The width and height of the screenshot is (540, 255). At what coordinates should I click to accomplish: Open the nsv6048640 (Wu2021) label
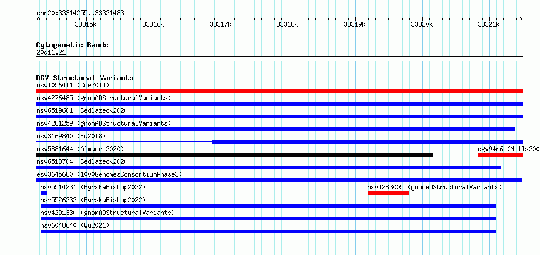click(75, 225)
